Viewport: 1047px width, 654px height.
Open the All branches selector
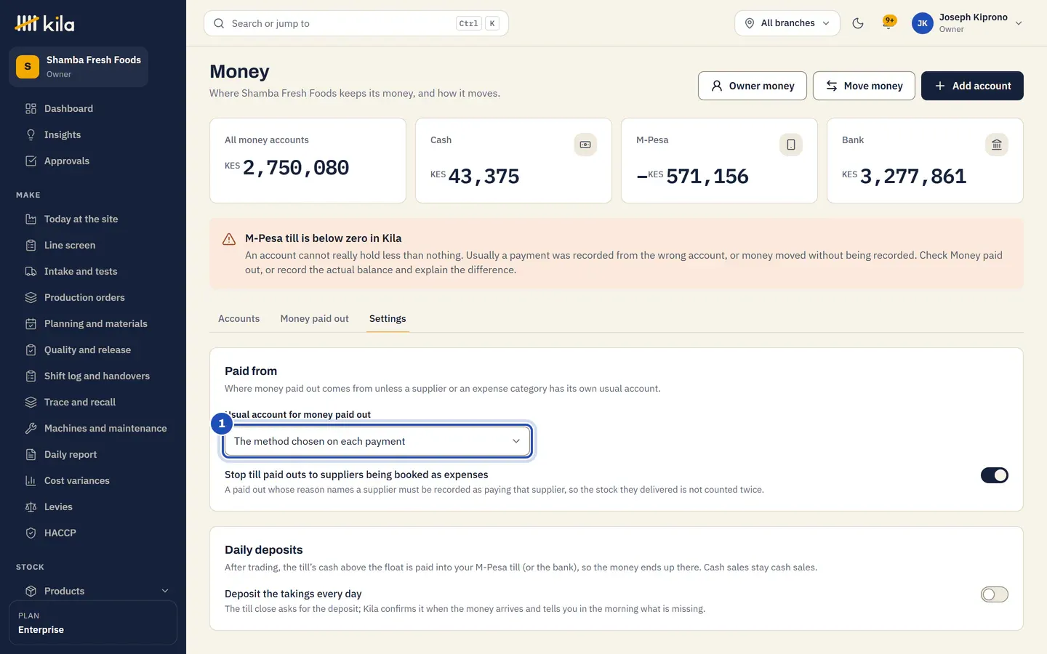click(787, 23)
